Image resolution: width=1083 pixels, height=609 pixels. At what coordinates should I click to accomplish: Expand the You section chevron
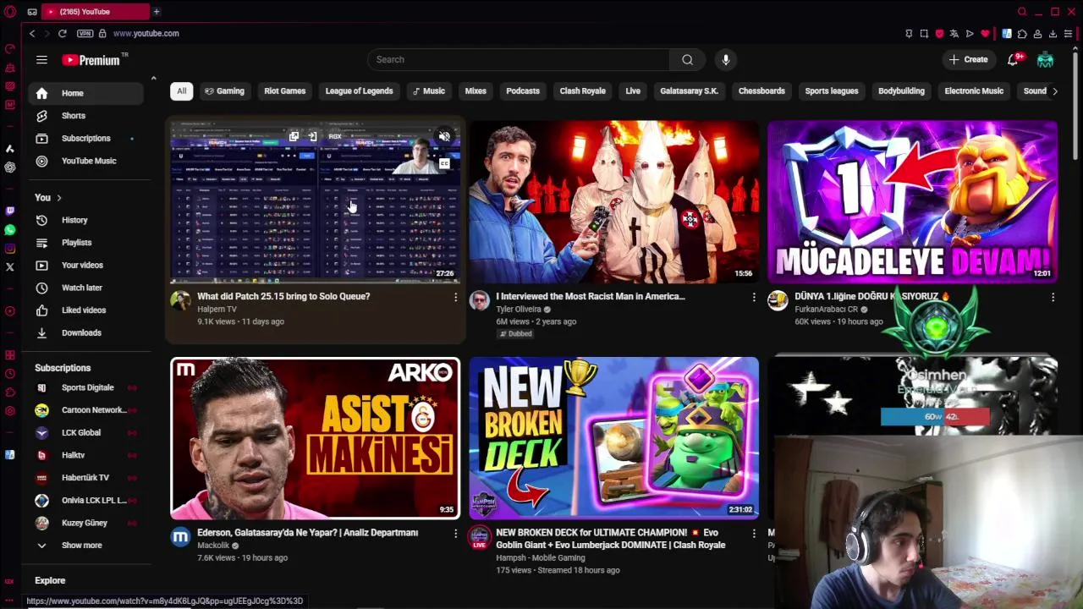pos(59,198)
